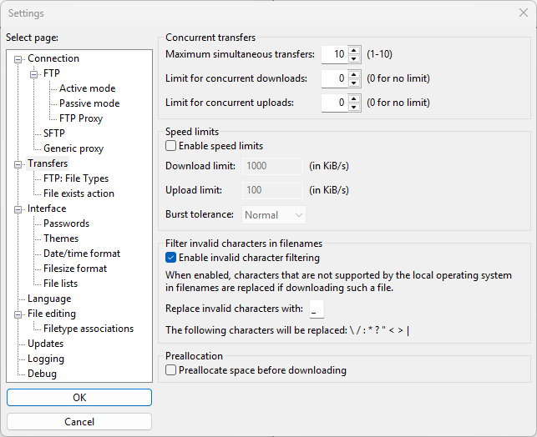Go to File exists action page
This screenshot has height=437, width=537.
point(79,193)
